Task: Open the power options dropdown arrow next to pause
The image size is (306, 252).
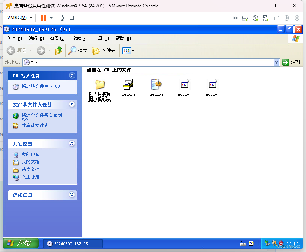Action: (x=51, y=18)
